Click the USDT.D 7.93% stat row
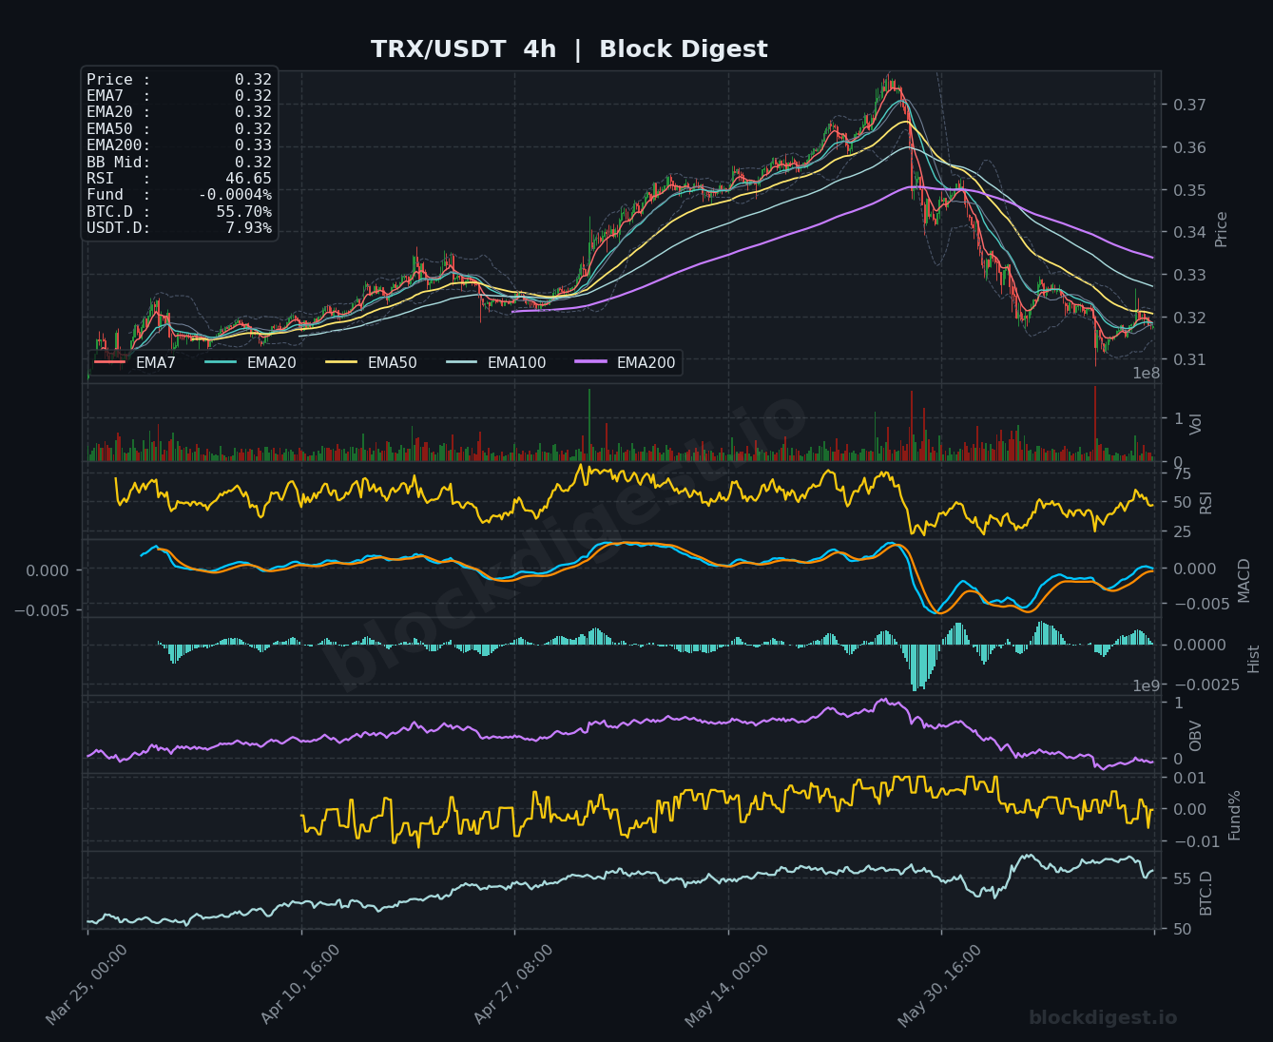The height and width of the screenshot is (1042, 1273). [179, 228]
